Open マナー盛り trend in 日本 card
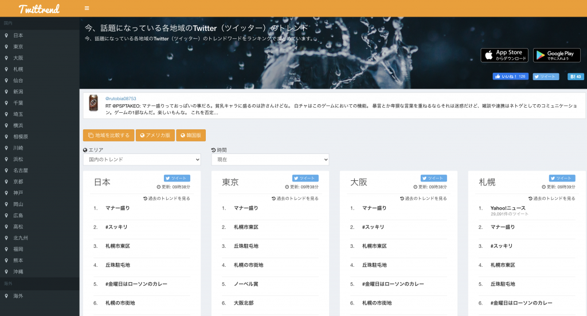Viewport: 587px width, 316px height. pos(118,208)
